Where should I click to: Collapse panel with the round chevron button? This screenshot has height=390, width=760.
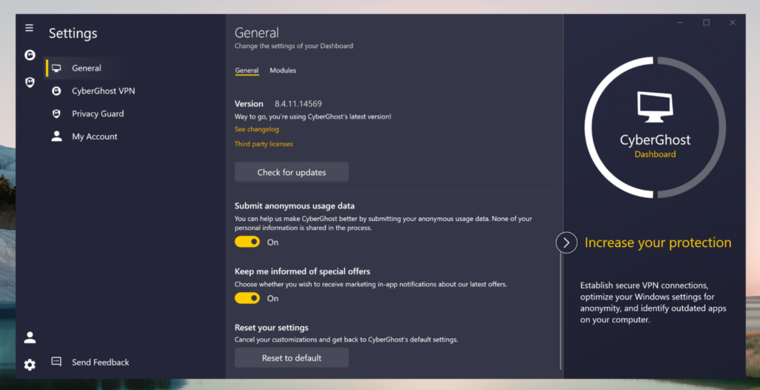pos(566,242)
